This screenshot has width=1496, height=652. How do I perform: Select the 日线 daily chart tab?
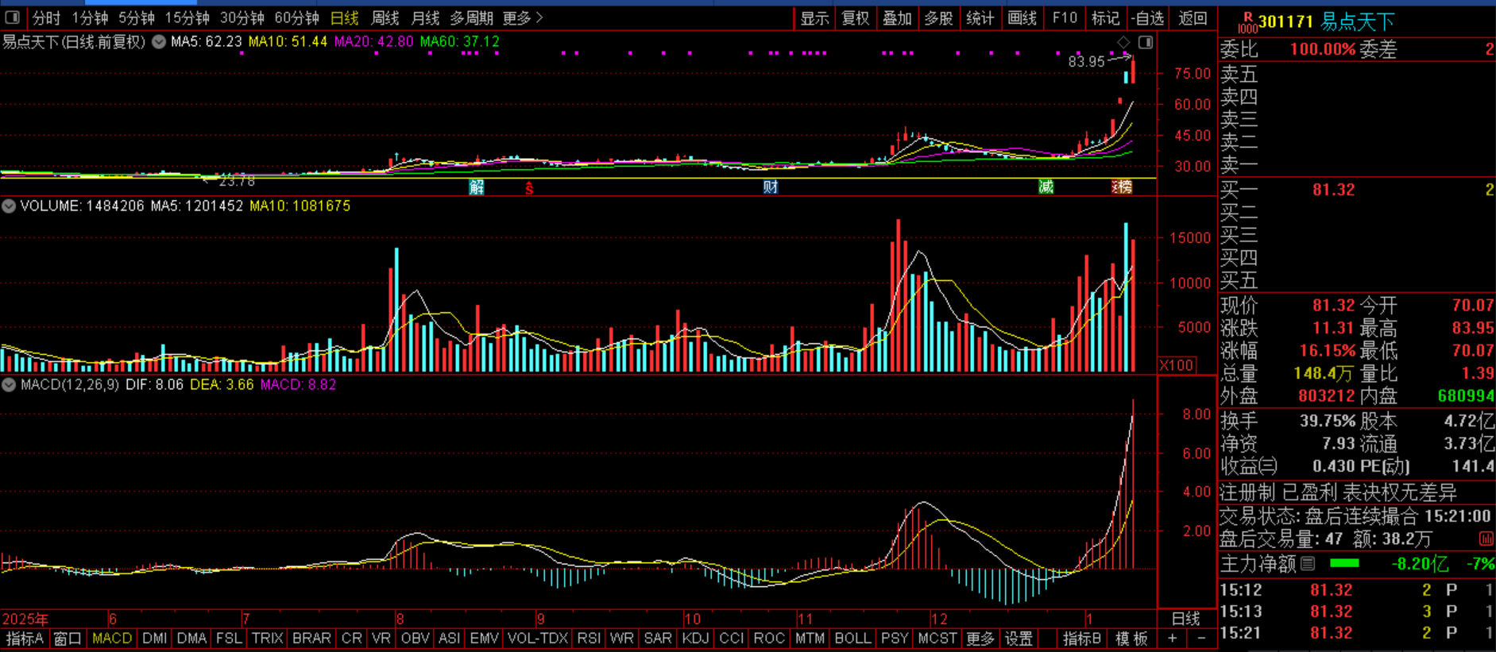click(x=344, y=17)
